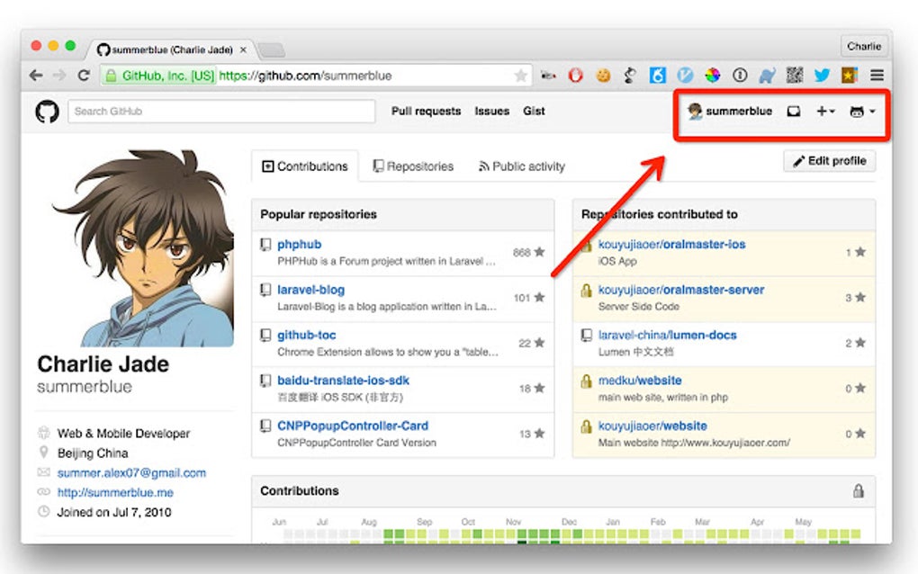Screen dimensions: 918x574
Task: Click the 'Repositories contributed to' heading
Action: (x=659, y=214)
